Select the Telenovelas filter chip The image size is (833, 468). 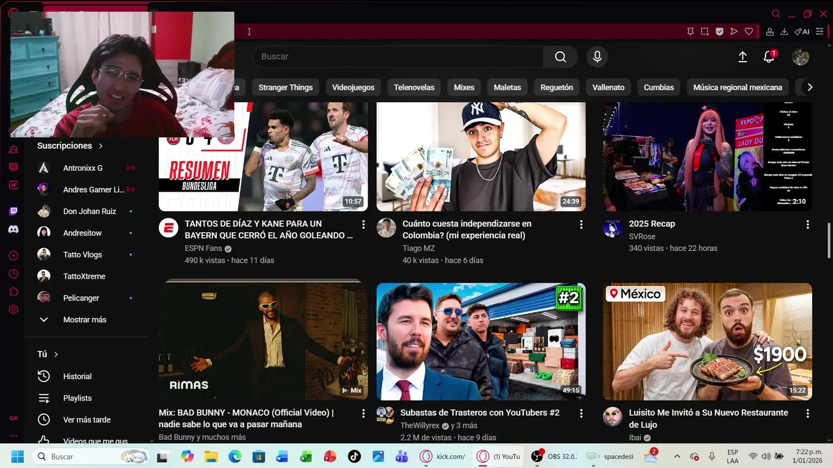click(x=414, y=87)
